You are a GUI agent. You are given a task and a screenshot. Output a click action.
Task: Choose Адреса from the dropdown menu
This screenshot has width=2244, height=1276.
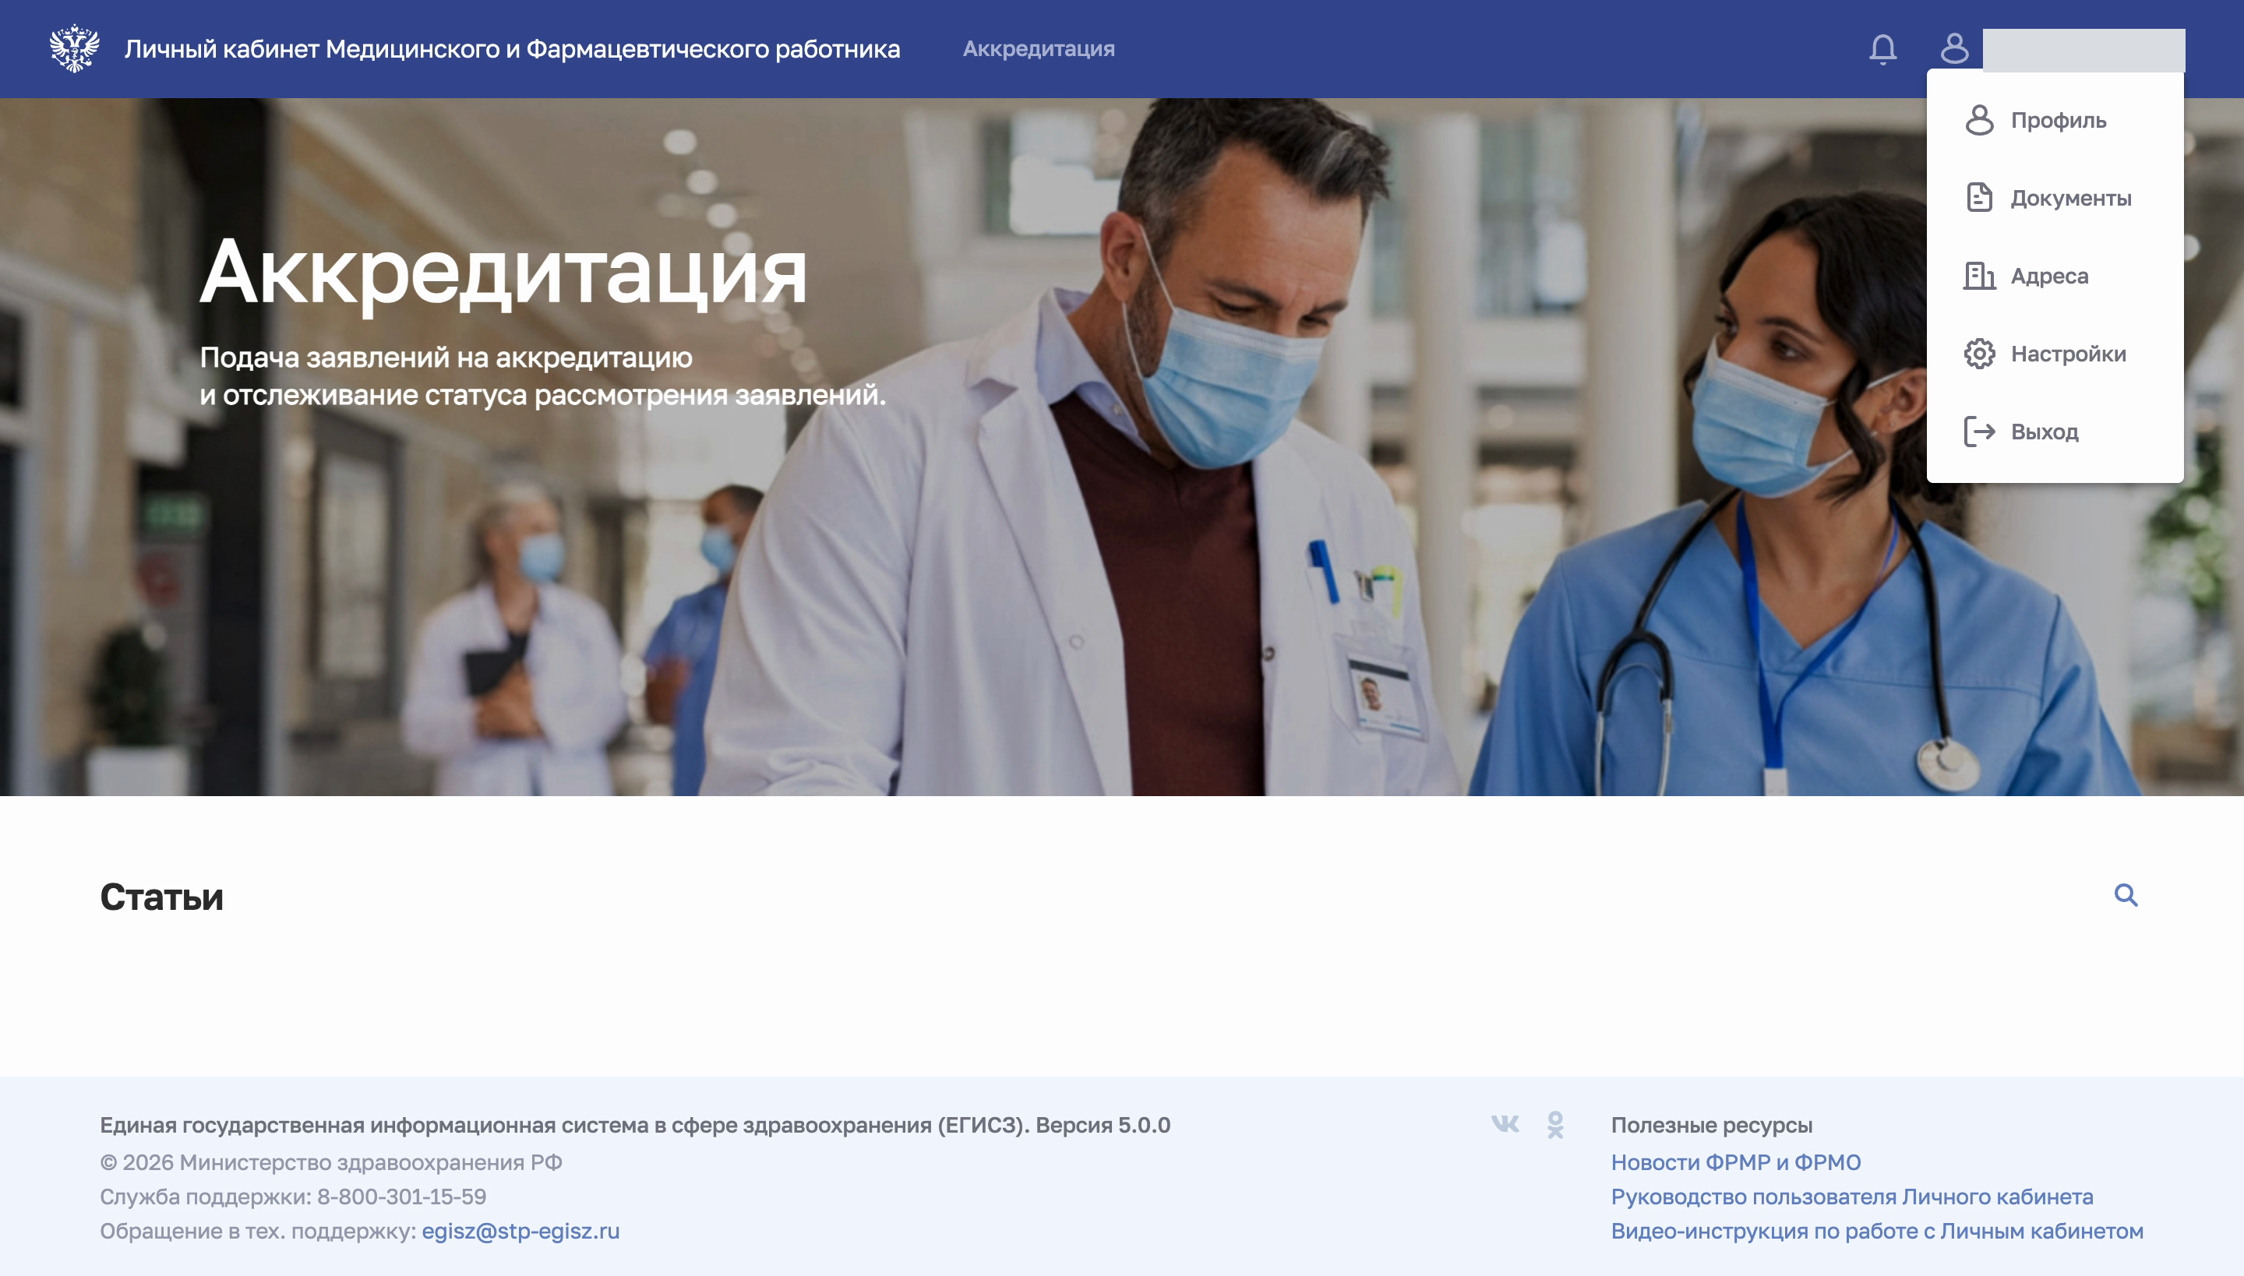[2055, 276]
